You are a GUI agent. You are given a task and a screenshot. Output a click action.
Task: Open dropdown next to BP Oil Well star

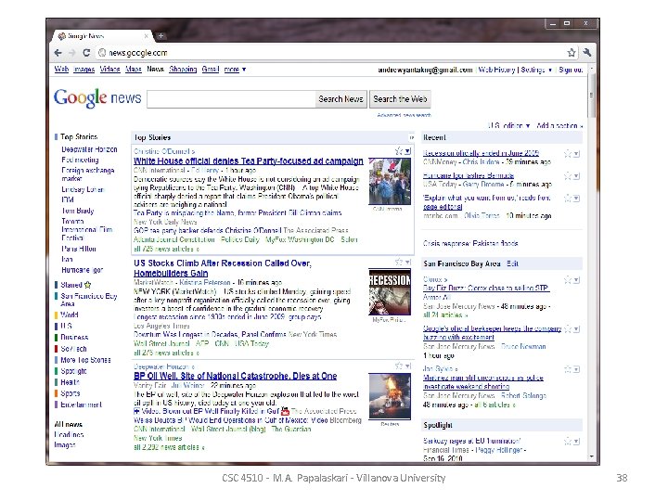407,366
